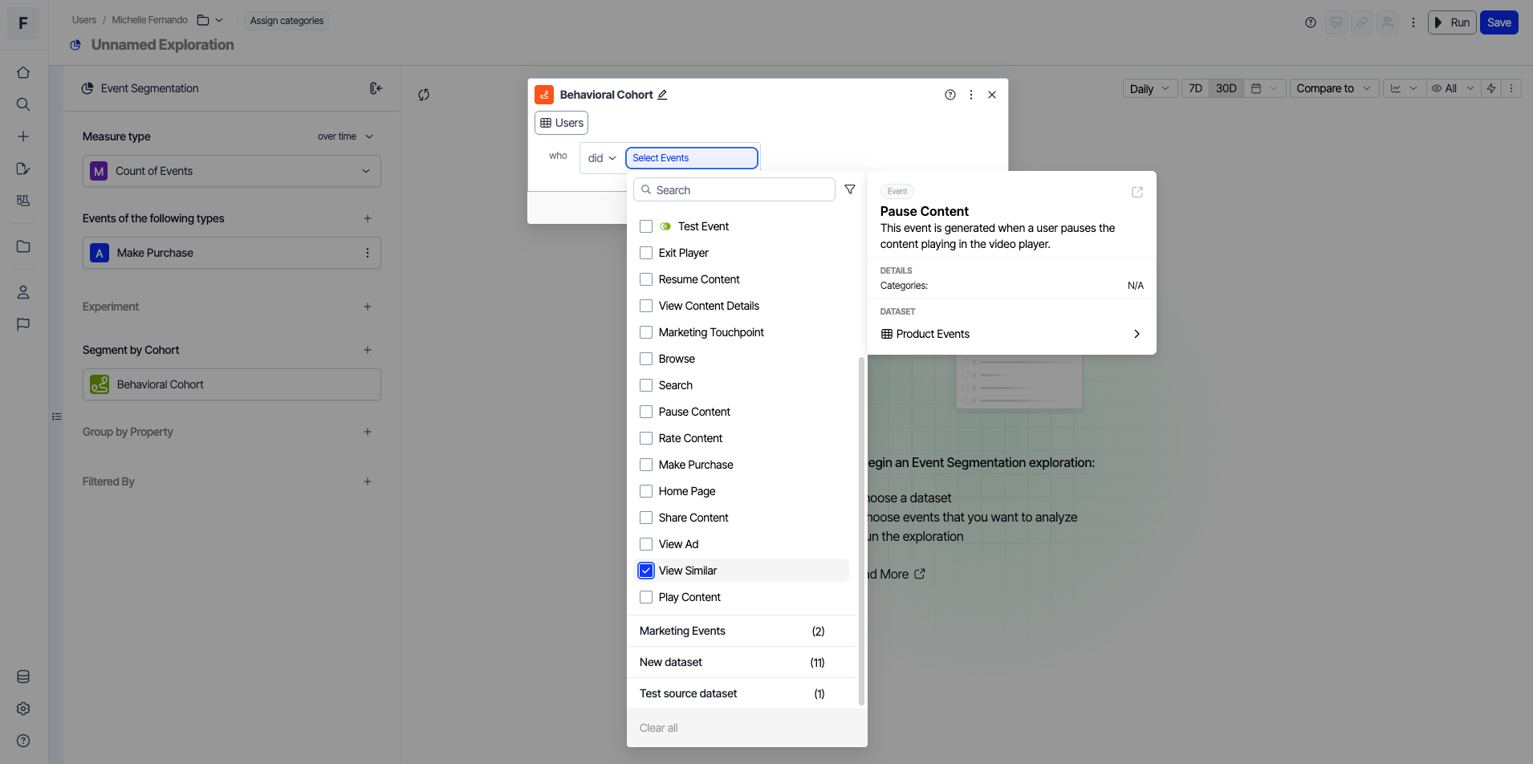Click Clear all in events list

click(658, 728)
